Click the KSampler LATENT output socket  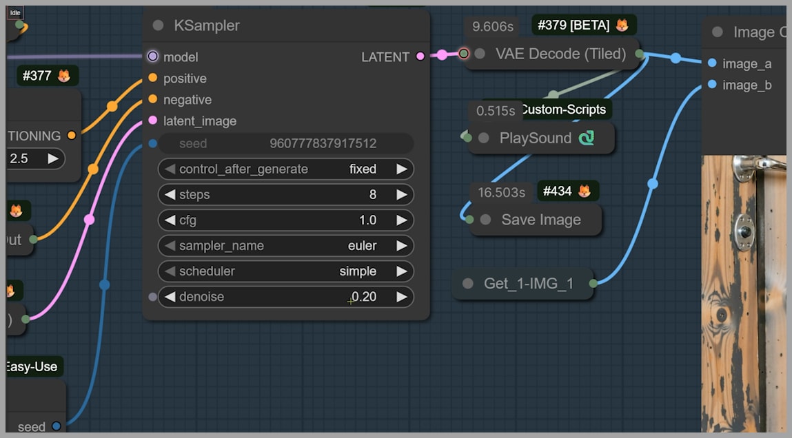[420, 56]
